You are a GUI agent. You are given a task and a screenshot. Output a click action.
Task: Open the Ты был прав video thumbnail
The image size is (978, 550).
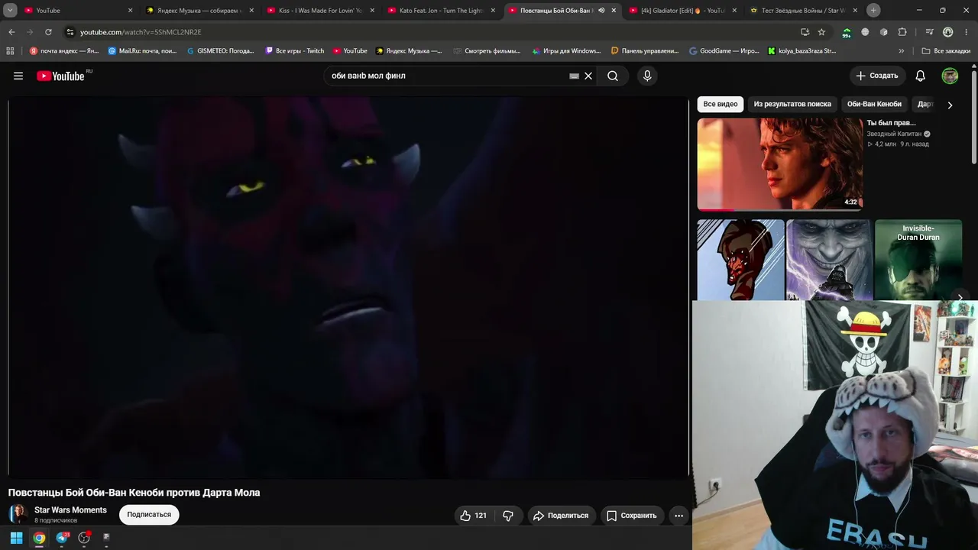[780, 163]
